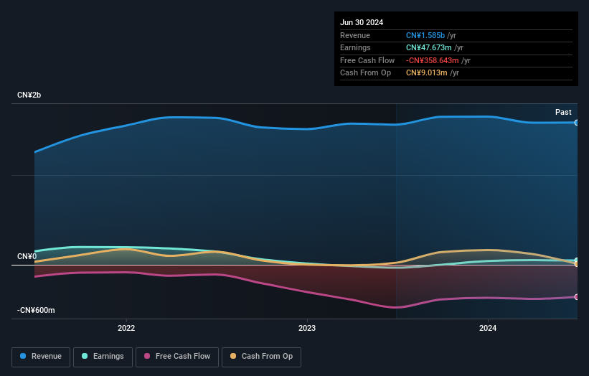Click the Free Cash Flow label in tooltip
The height and width of the screenshot is (376, 589).
coord(367,60)
